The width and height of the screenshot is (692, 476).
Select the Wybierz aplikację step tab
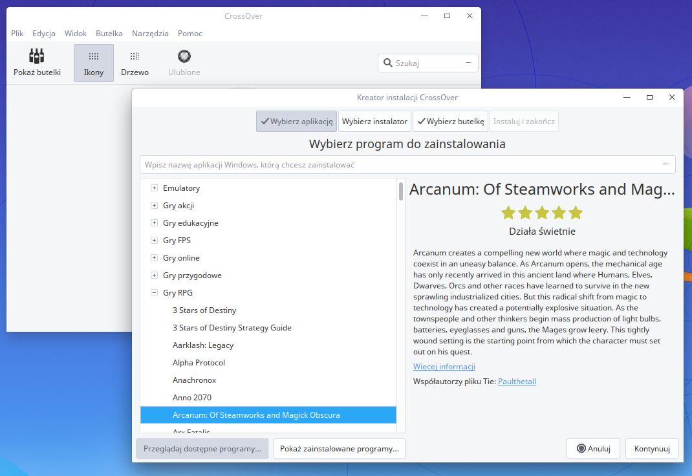point(297,122)
